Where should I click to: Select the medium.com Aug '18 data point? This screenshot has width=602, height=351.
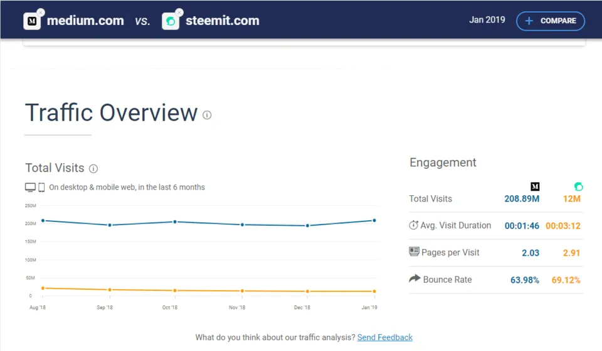(43, 221)
